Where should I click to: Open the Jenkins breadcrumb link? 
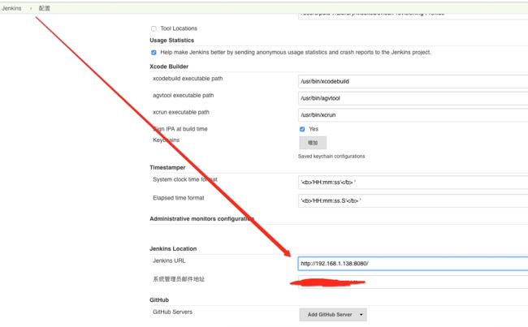click(x=11, y=8)
